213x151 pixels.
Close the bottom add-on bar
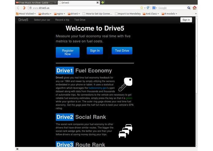[17, 149]
